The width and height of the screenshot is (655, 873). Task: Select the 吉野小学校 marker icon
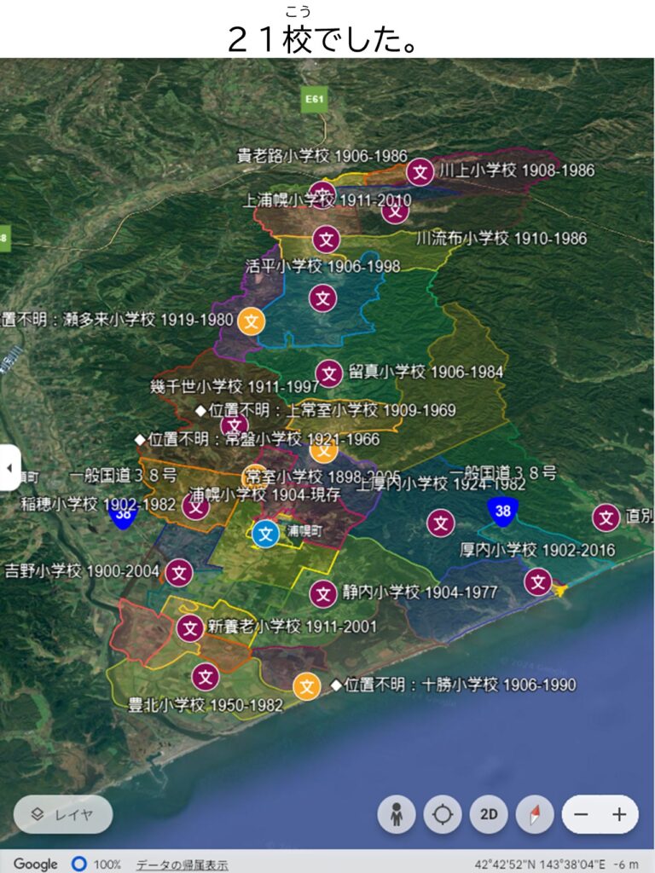pyautogui.click(x=179, y=572)
